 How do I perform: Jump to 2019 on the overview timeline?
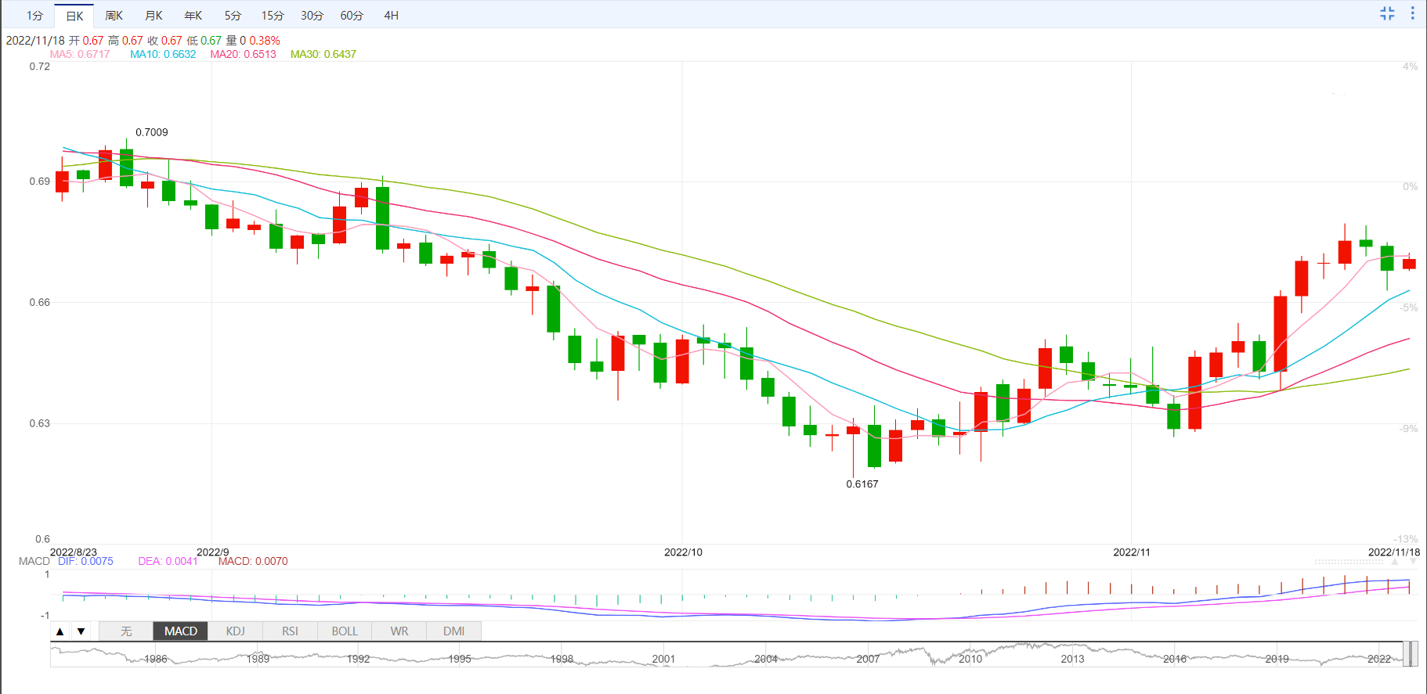click(1277, 659)
